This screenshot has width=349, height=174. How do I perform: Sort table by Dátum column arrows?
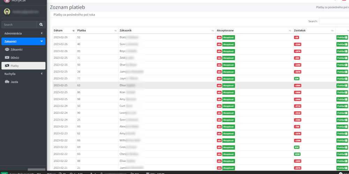pos(73,31)
